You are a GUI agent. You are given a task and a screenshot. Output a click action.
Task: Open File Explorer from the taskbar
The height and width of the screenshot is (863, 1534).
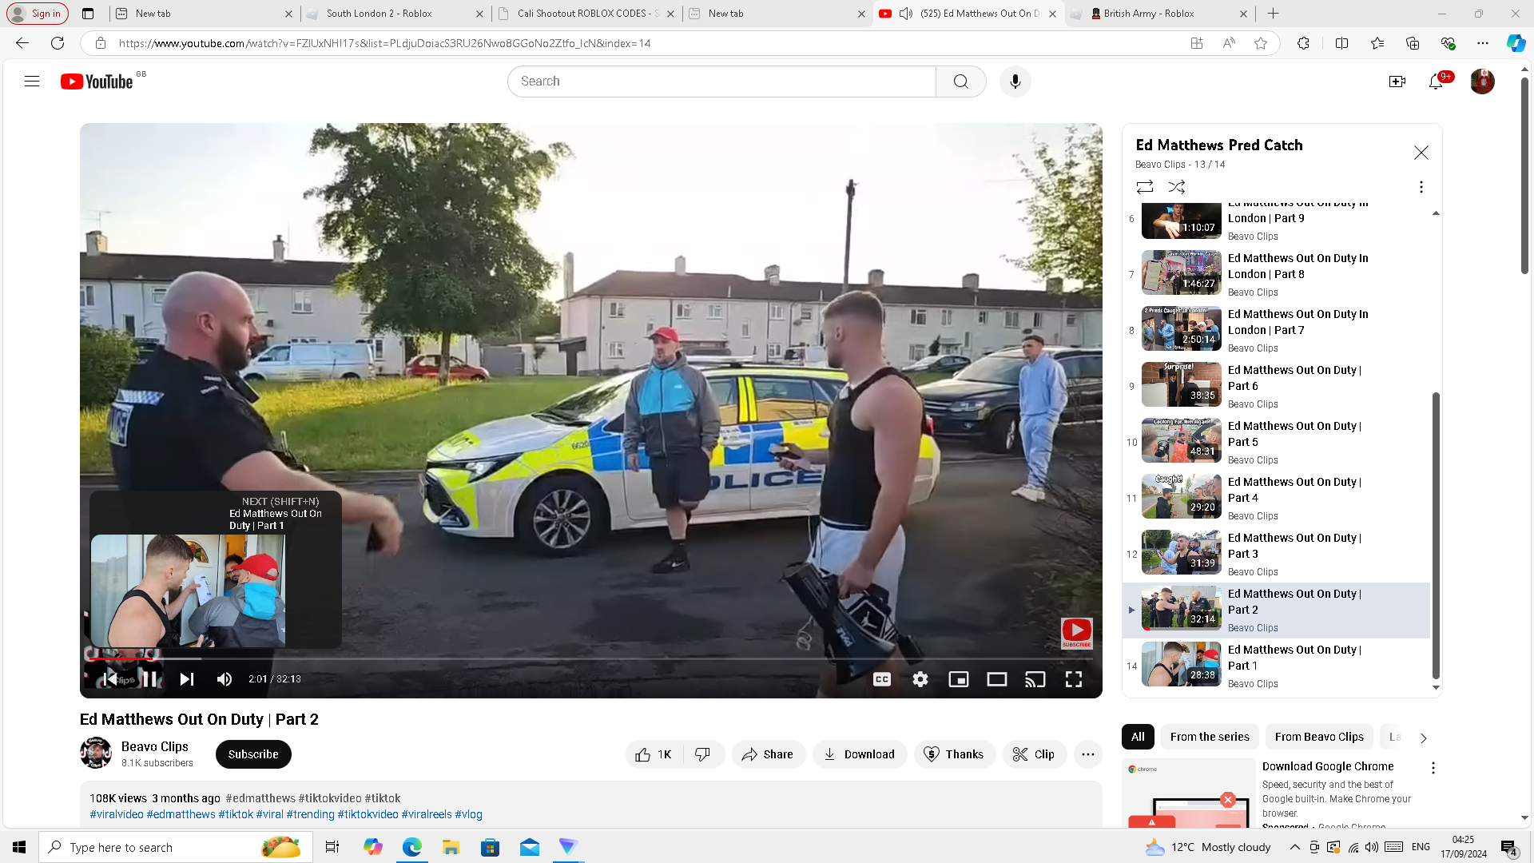tap(451, 847)
